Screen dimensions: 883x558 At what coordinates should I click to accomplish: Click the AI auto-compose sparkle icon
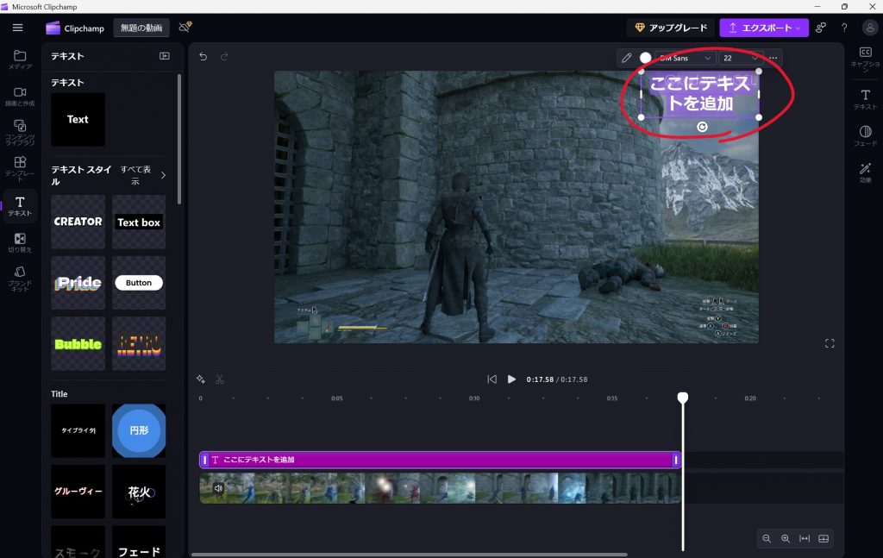(x=200, y=379)
